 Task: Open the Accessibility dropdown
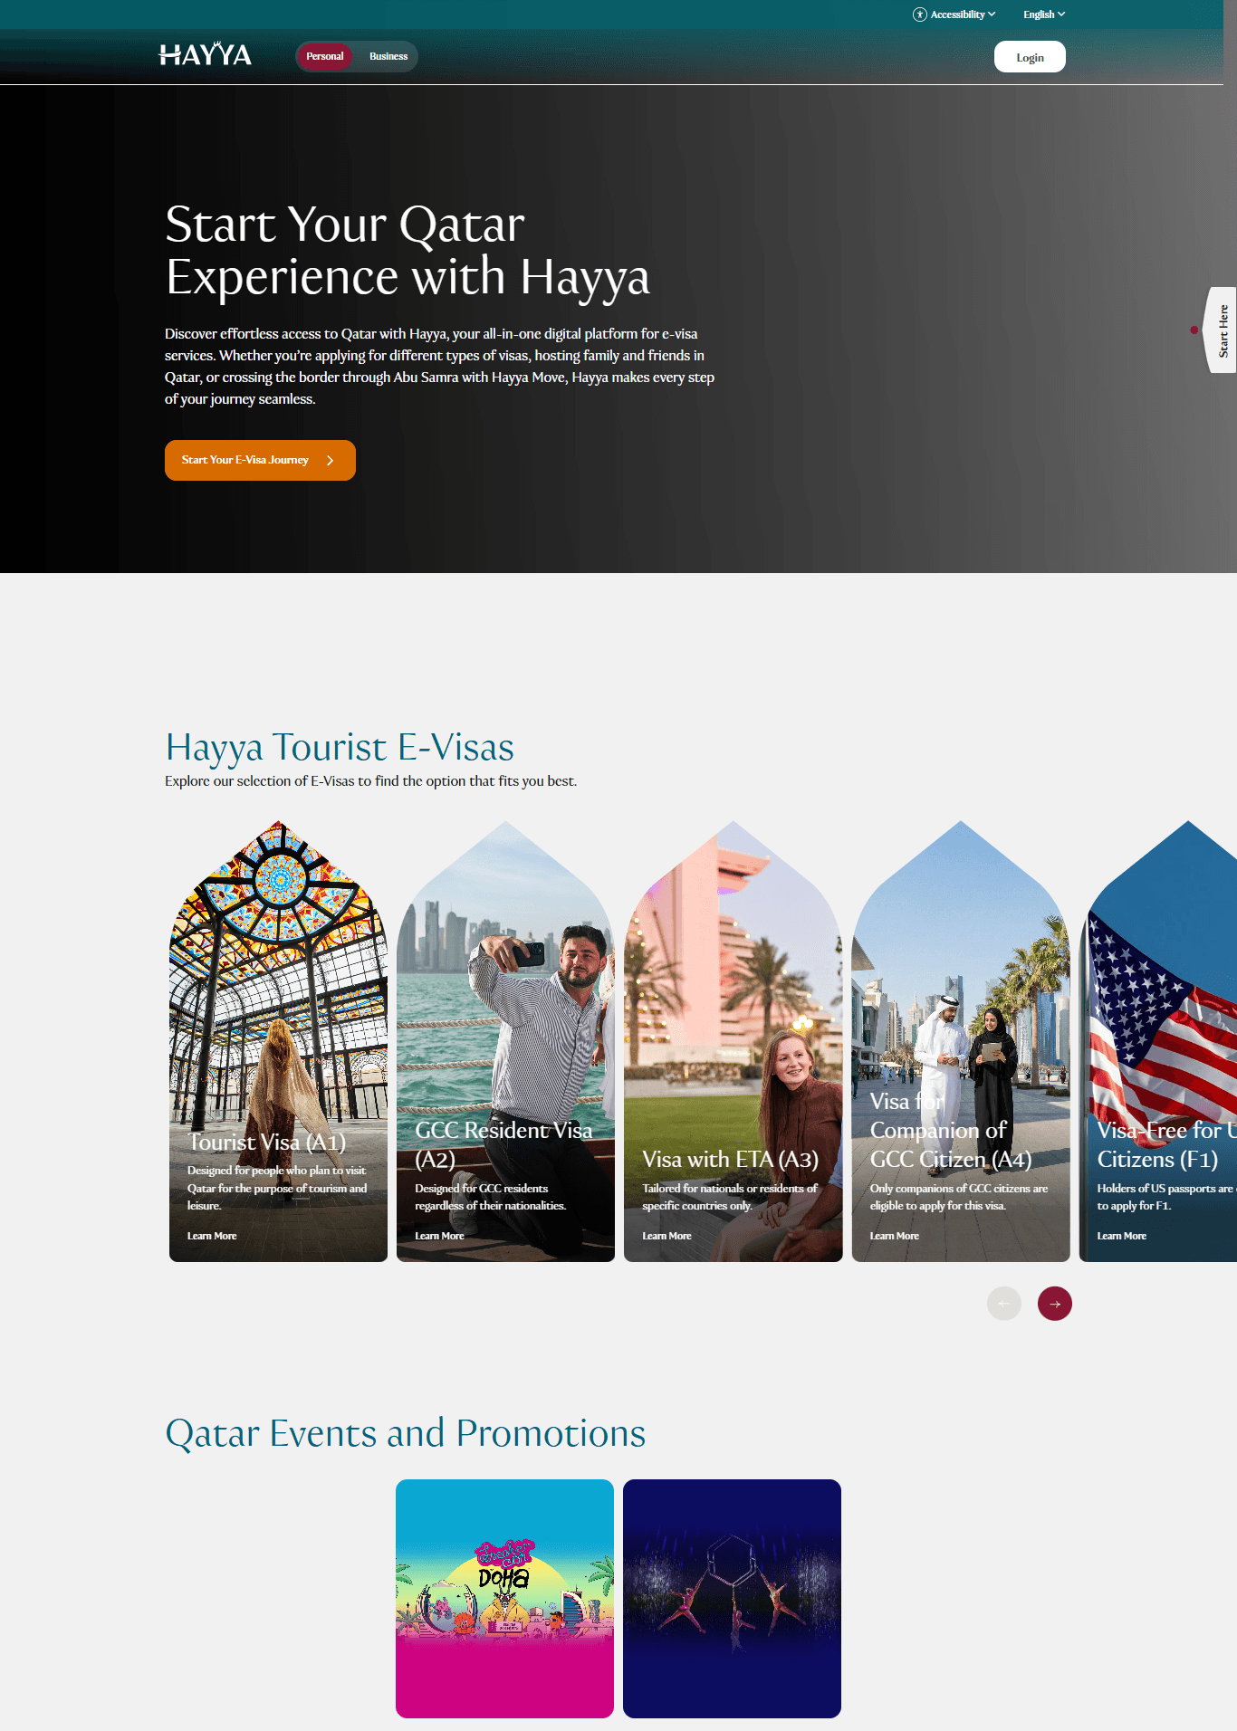[954, 14]
